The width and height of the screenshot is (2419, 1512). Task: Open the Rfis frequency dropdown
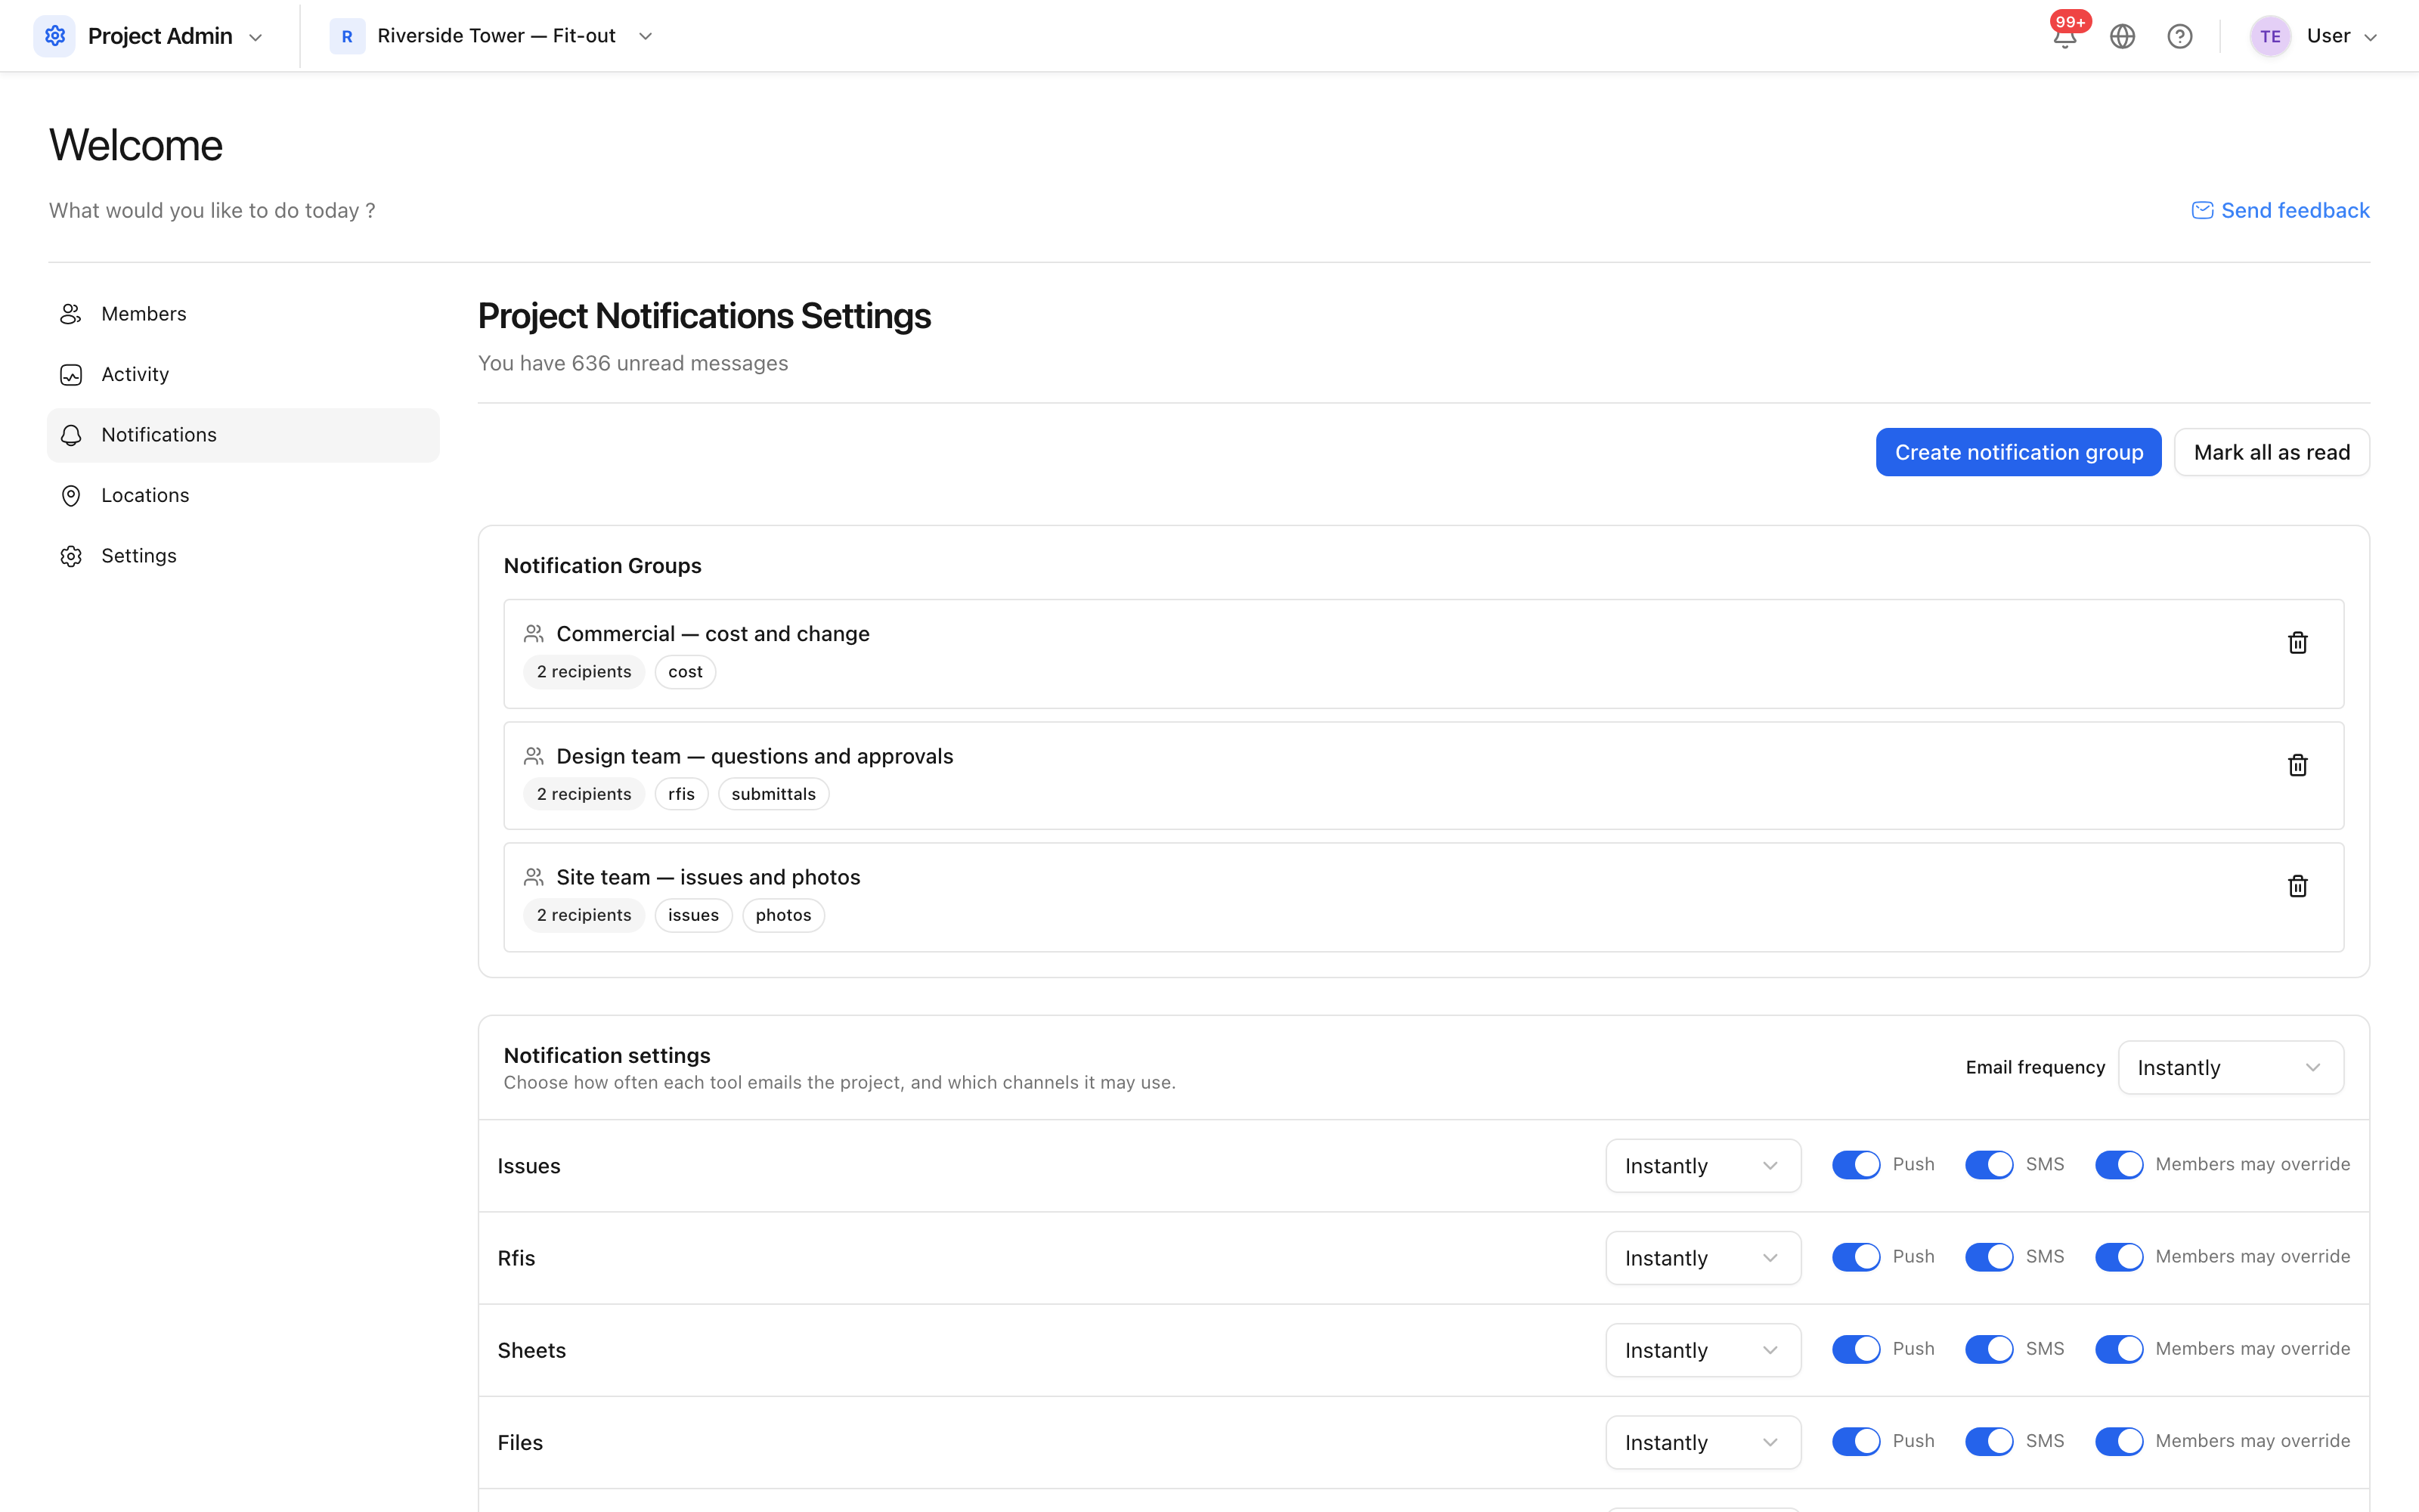pyautogui.click(x=1703, y=1258)
